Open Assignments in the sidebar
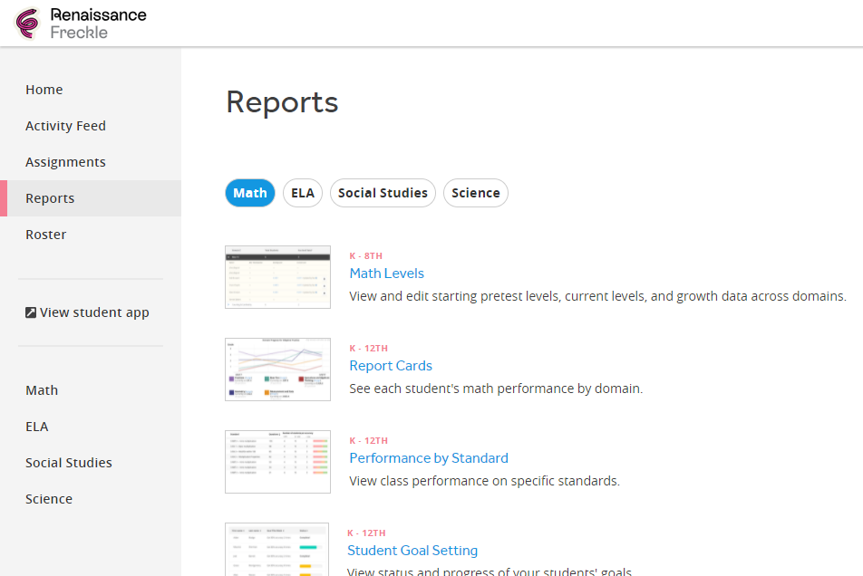Screen dimensions: 863x576 (65, 162)
